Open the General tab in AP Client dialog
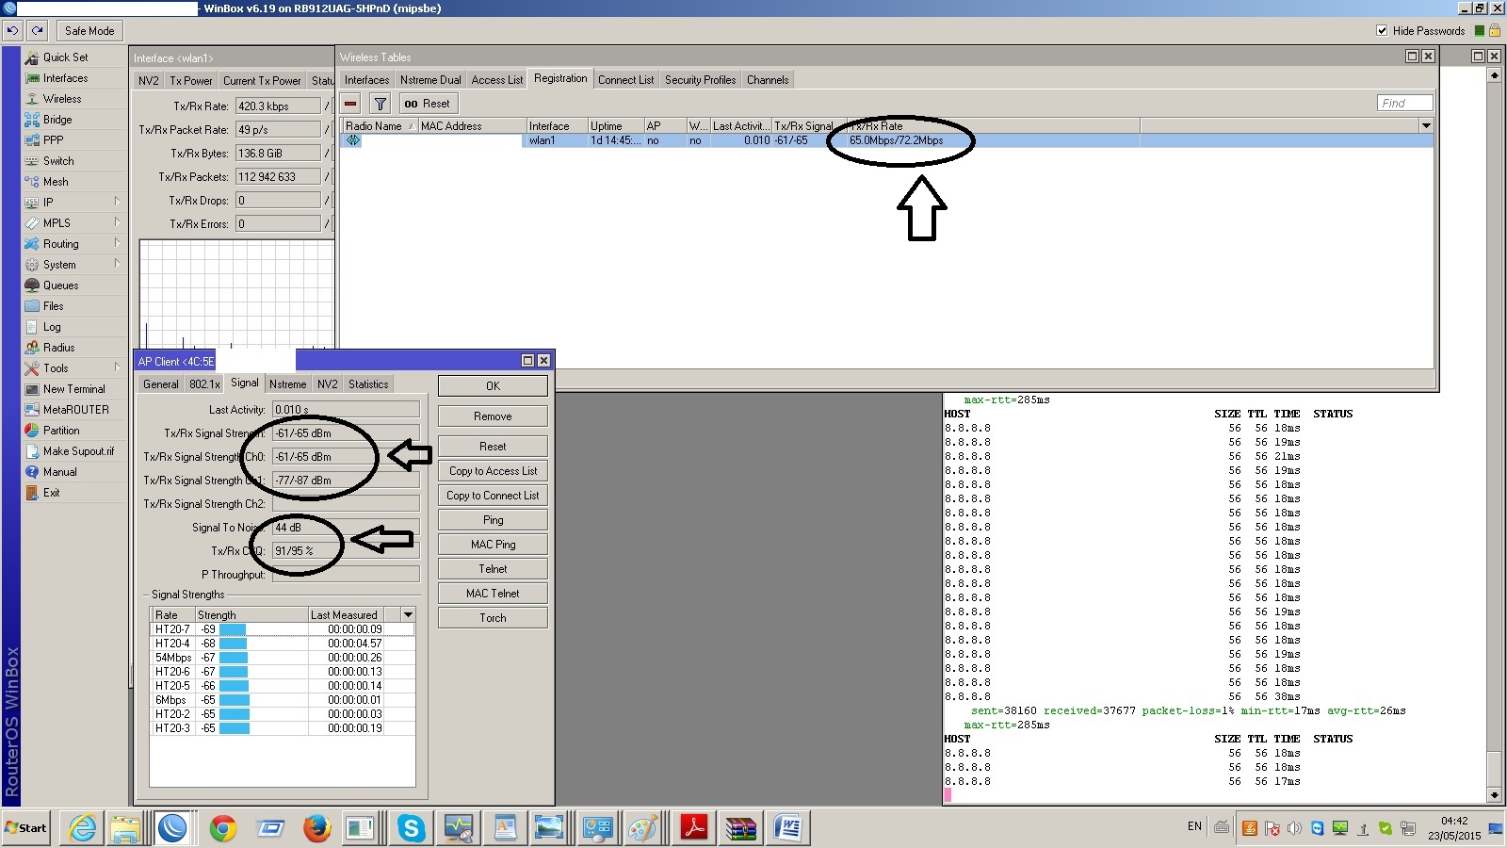Image resolution: width=1507 pixels, height=848 pixels. [x=161, y=384]
